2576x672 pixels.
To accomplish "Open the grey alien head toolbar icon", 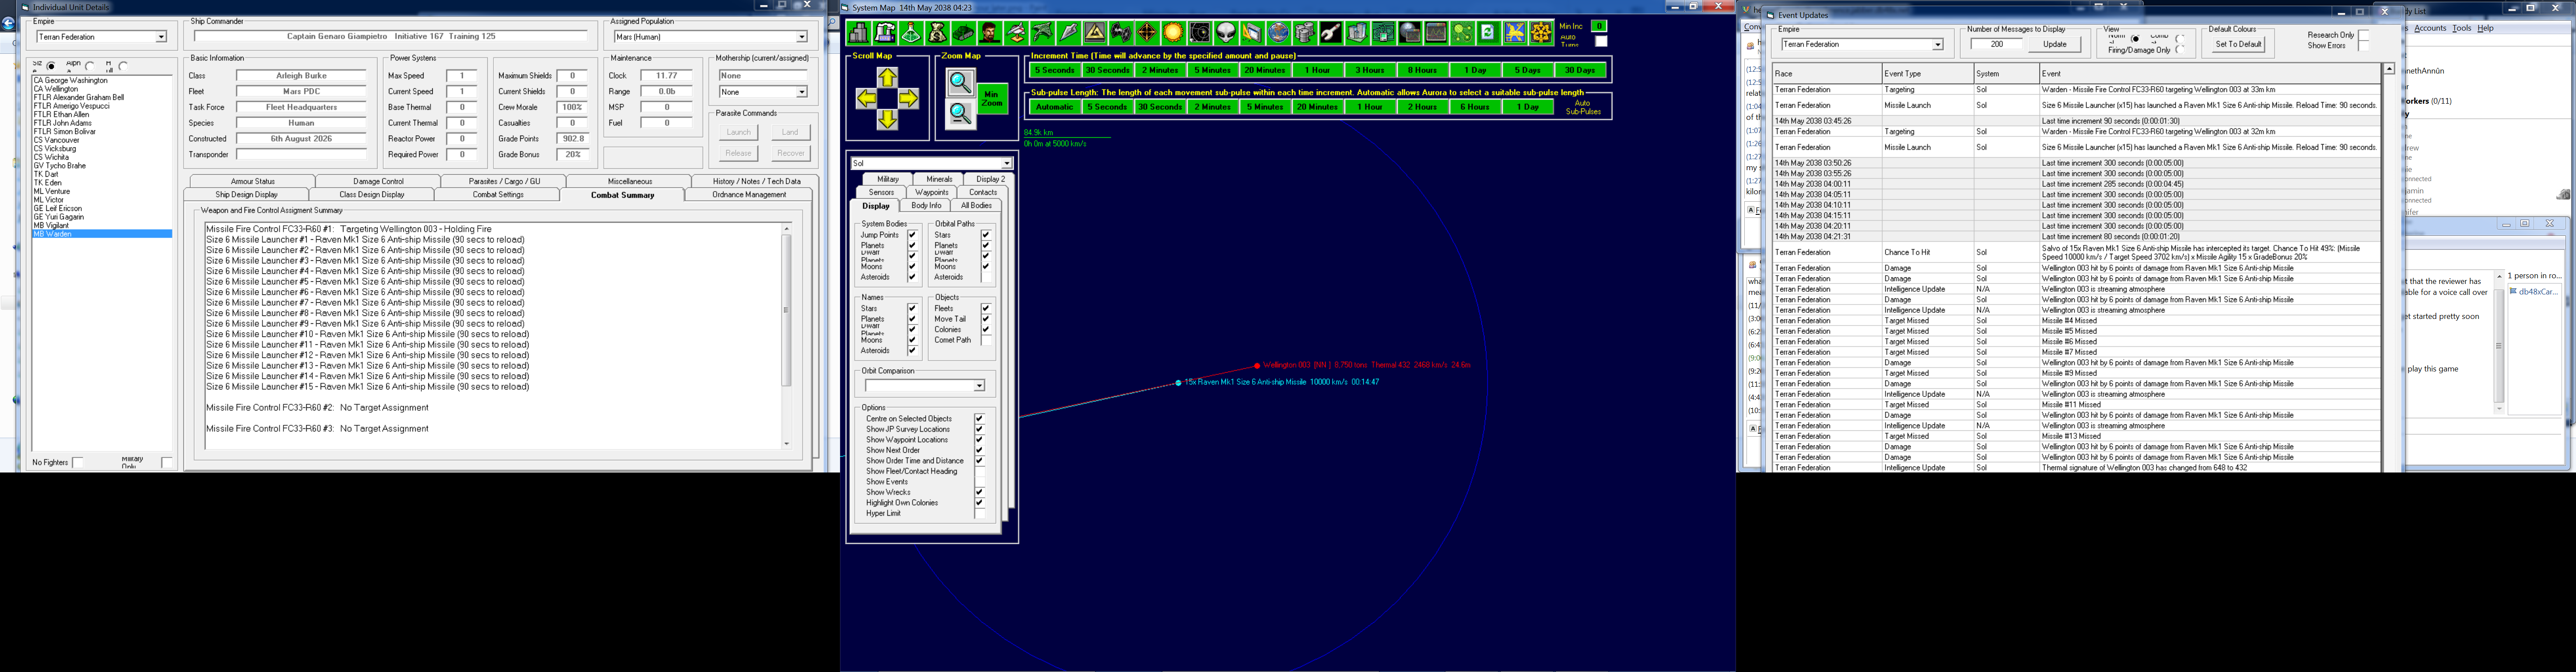I will click(x=1226, y=33).
